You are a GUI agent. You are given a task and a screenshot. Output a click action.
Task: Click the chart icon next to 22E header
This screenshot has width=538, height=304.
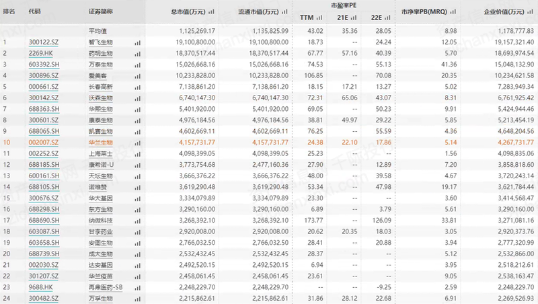point(387,17)
